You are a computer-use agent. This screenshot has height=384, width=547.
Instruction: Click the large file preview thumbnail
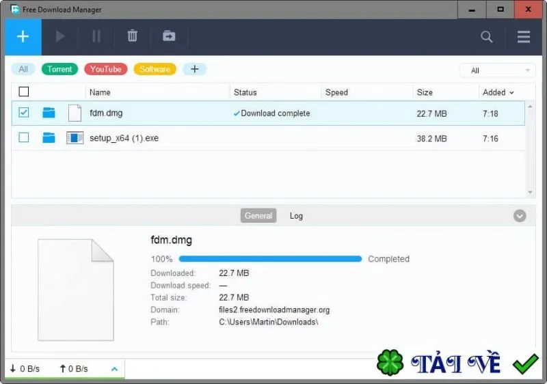click(76, 290)
